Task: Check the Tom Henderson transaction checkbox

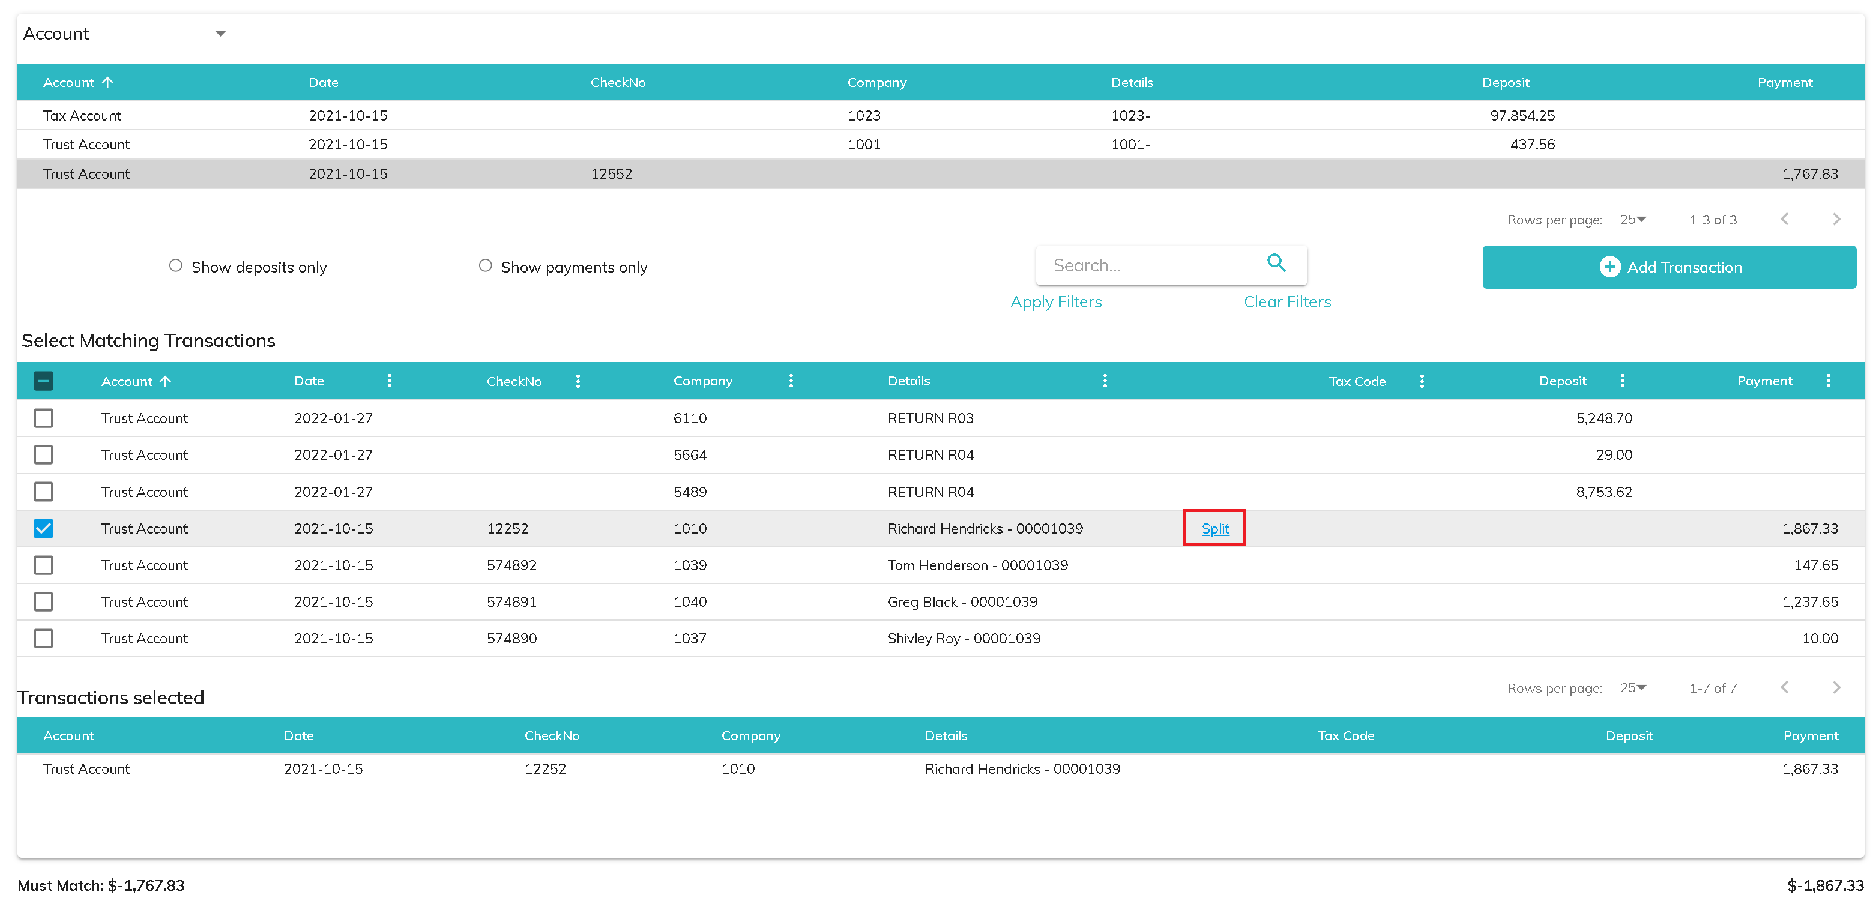Action: [44, 565]
